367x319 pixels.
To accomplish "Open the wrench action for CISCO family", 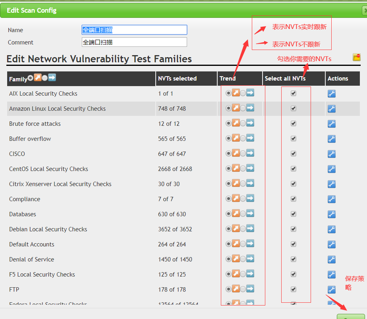I will click(332, 154).
